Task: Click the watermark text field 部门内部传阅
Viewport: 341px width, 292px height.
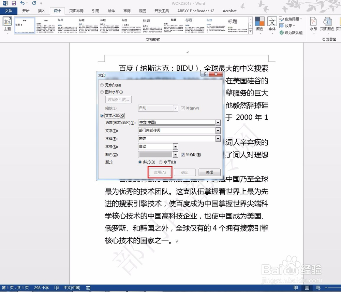Action: (x=177, y=131)
